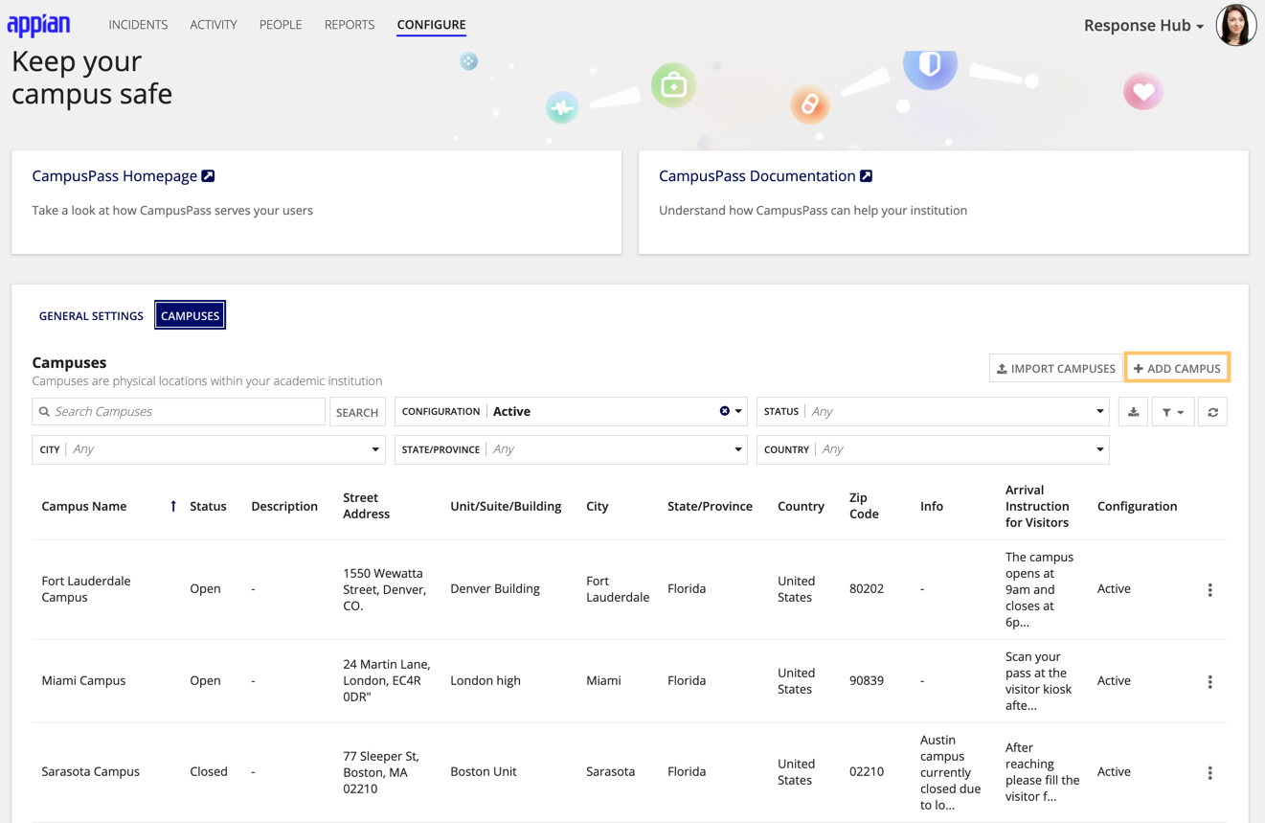
Task: Click Austin campus currently closed info text
Action: point(951,772)
